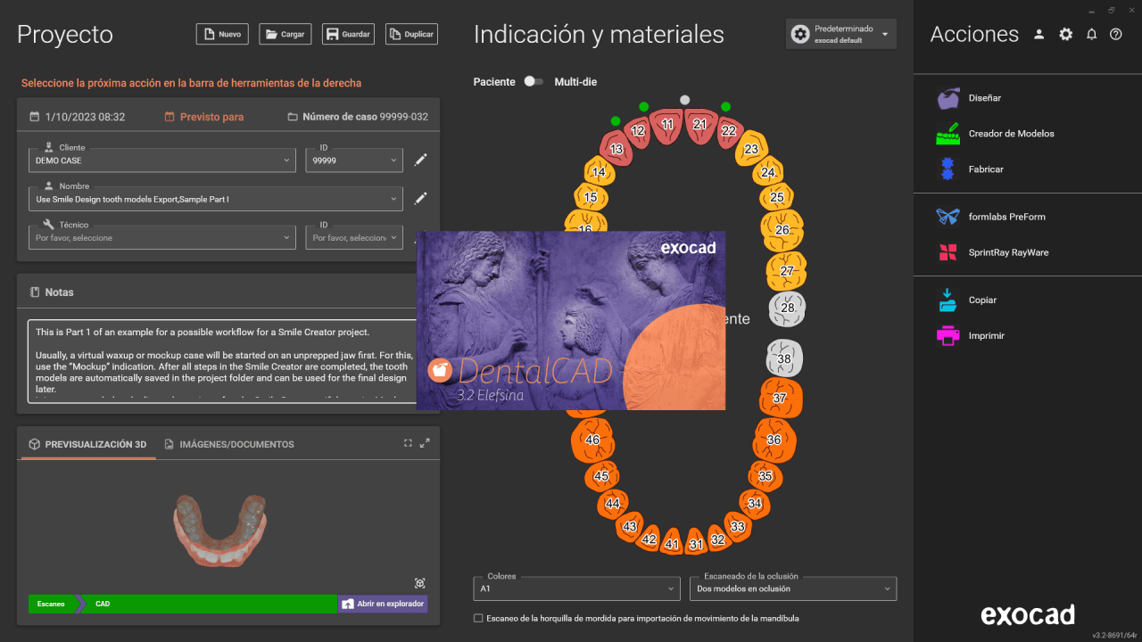Open the Técnico dropdown
1142x642 pixels.
point(163,238)
